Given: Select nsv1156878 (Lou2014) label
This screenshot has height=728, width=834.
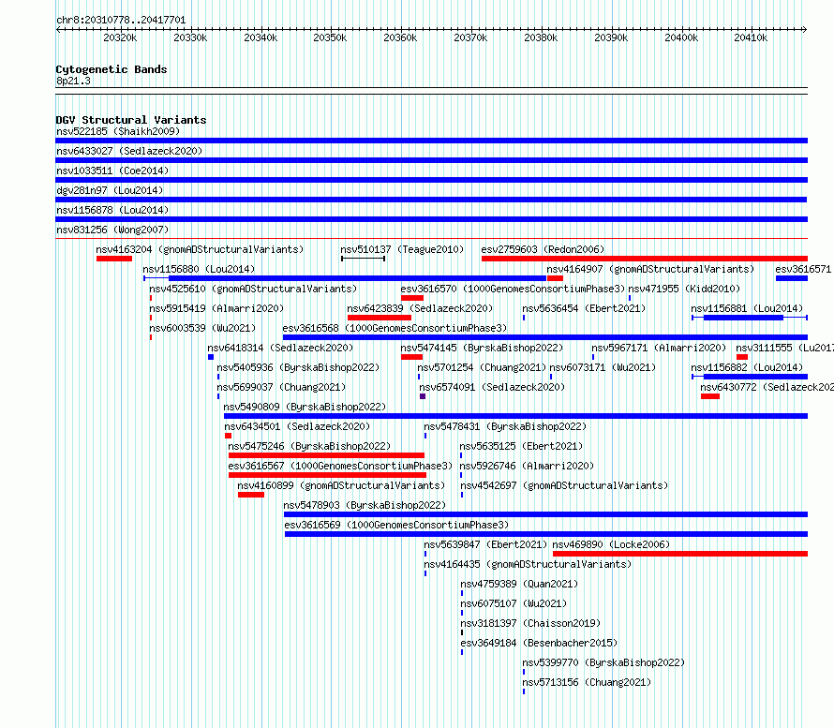Looking at the screenshot, I should (x=112, y=210).
